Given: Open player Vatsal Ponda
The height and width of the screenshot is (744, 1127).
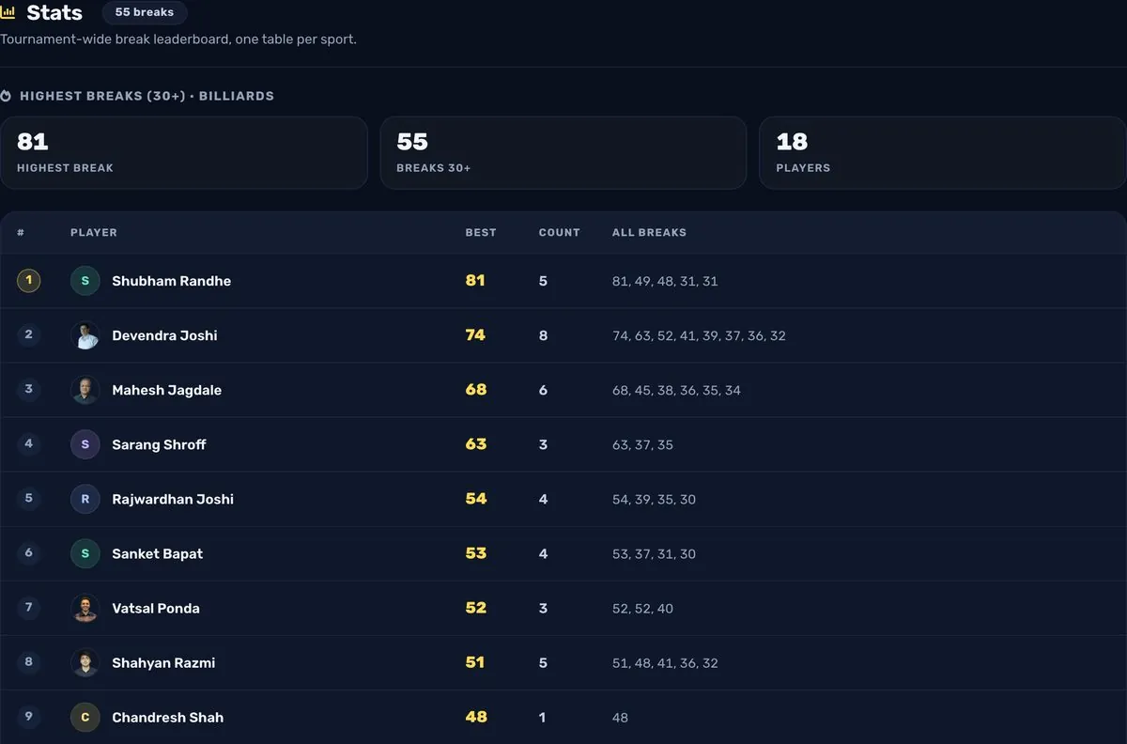Looking at the screenshot, I should [156, 608].
